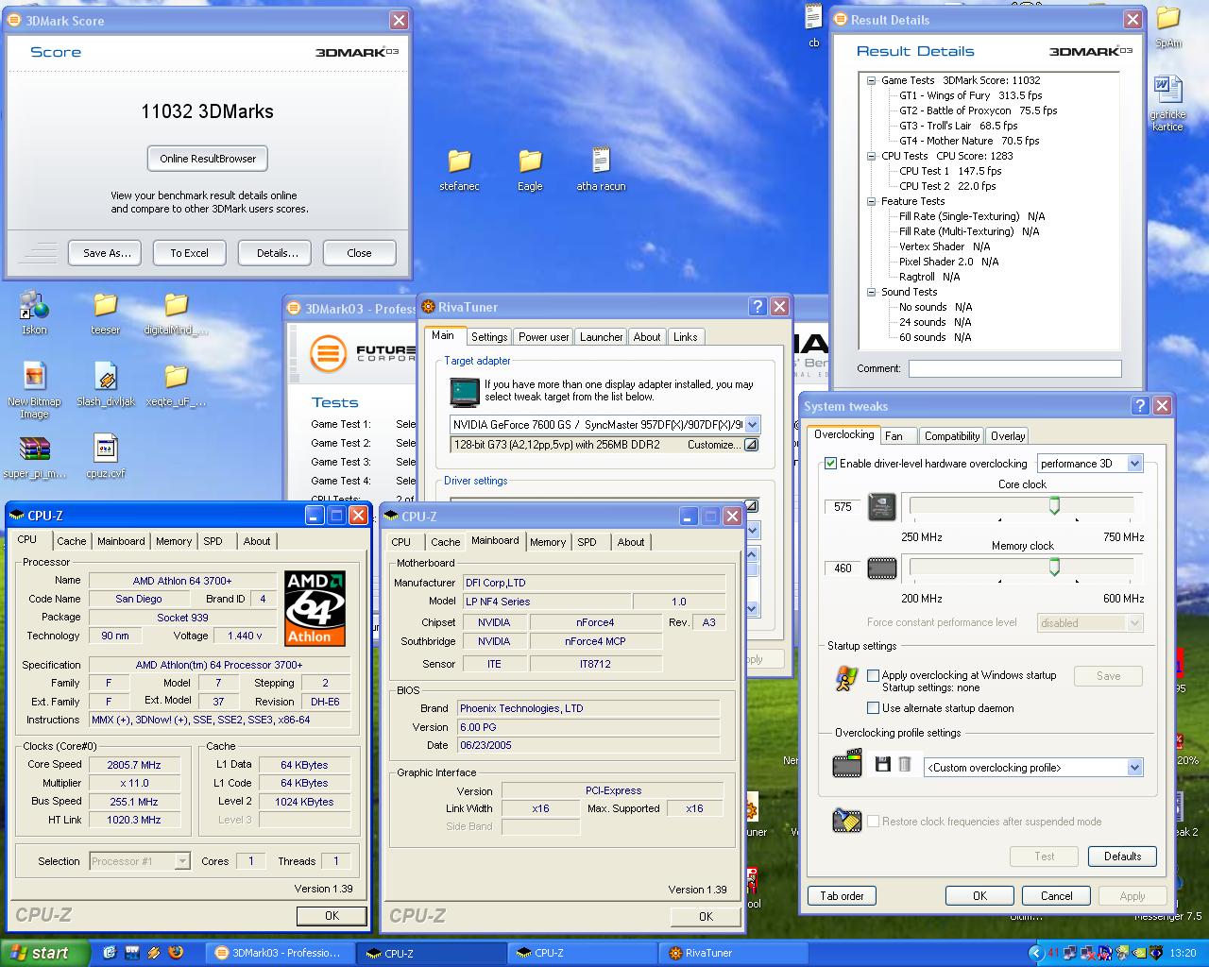The image size is (1209, 967).
Task: Select the cpuz.cvf file icon
Action: pos(106,449)
